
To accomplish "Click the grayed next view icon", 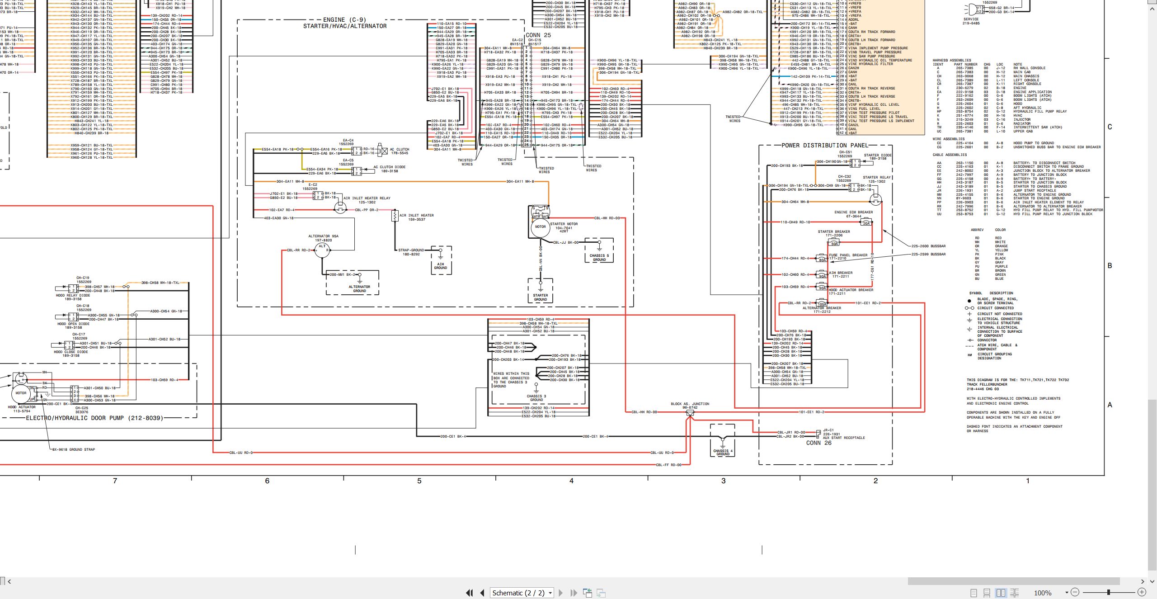I will (601, 593).
